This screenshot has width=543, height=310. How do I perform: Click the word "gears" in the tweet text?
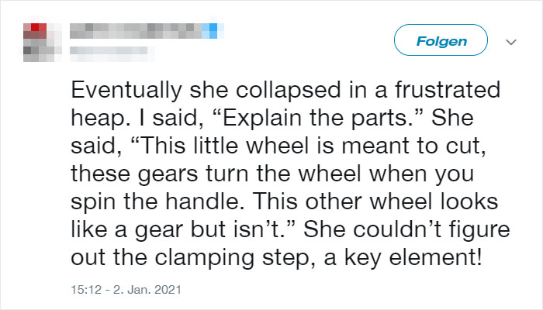pyautogui.click(x=168, y=174)
